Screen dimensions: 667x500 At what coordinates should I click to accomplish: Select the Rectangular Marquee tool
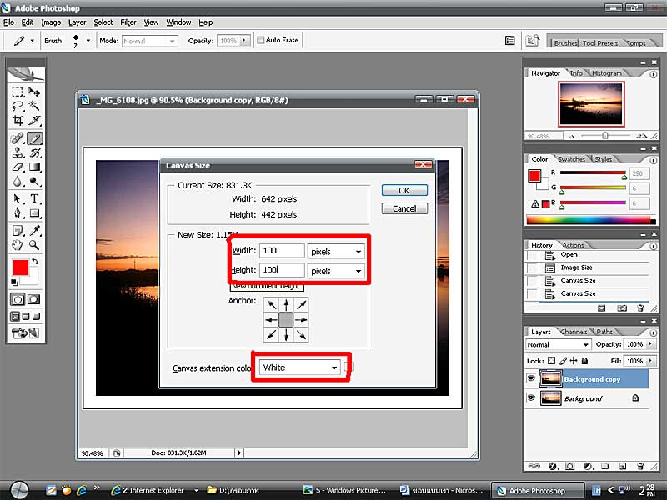[18, 92]
